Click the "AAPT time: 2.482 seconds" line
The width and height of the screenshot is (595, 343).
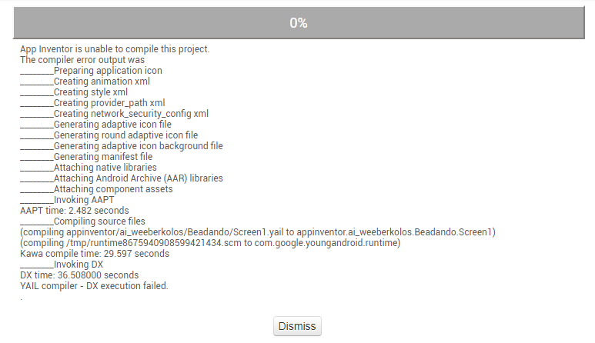(x=75, y=211)
